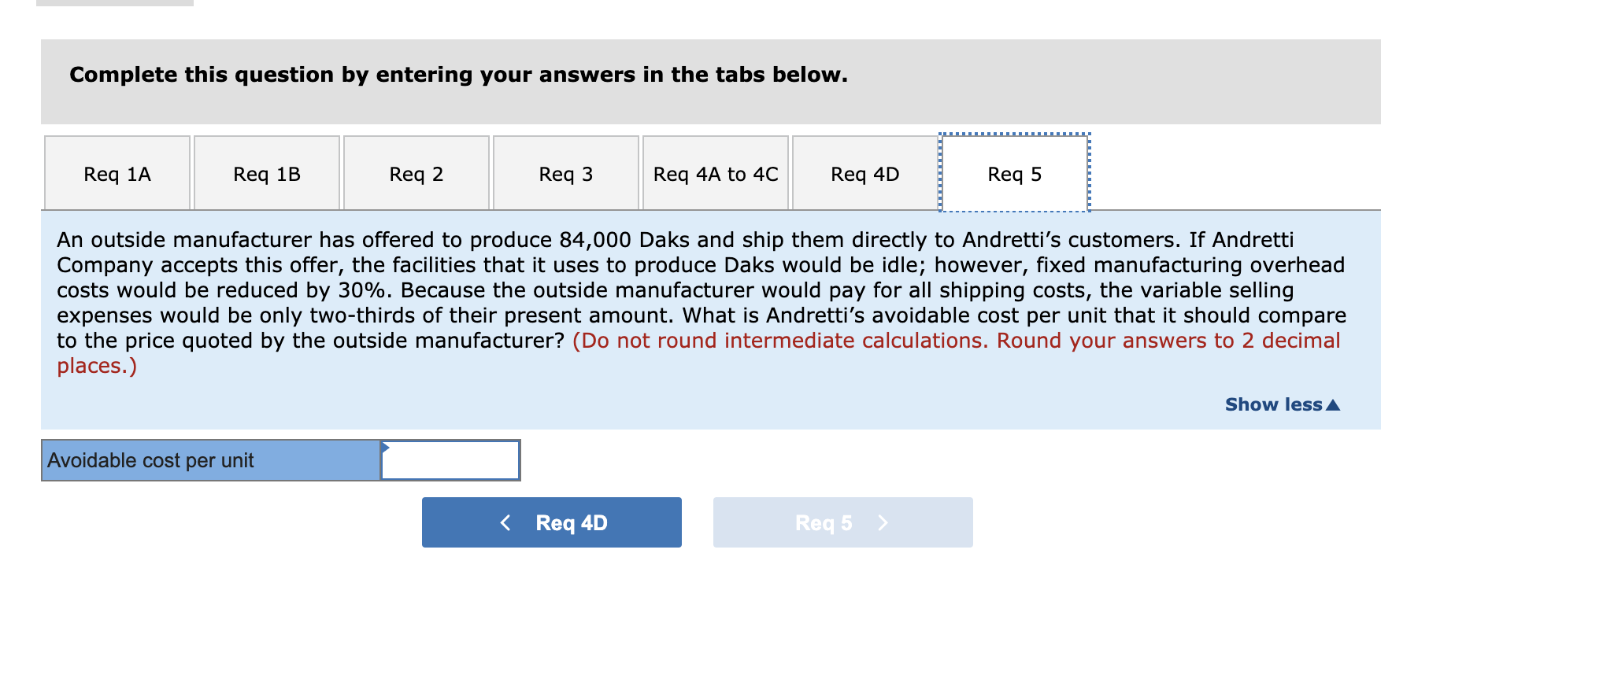Switch to the Req 1B tab
Image resolution: width=1603 pixels, height=686 pixels.
(x=266, y=173)
